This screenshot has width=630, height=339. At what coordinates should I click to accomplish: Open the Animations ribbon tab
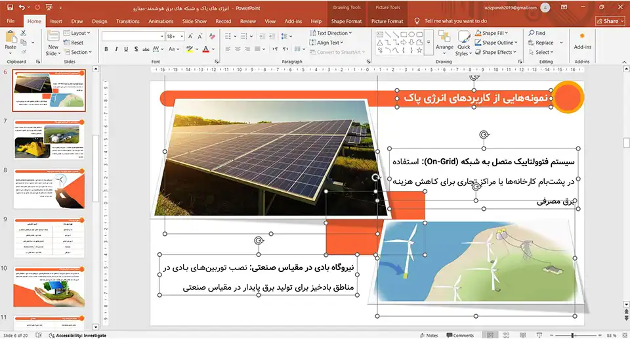click(x=161, y=21)
